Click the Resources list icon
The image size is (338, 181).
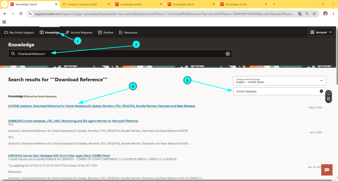121,33
